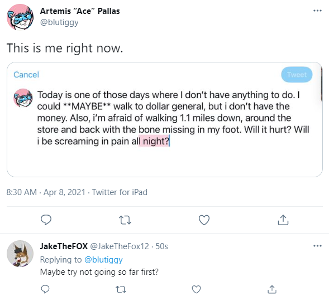Open more options on JakeTheFOX's reply

tap(317, 246)
